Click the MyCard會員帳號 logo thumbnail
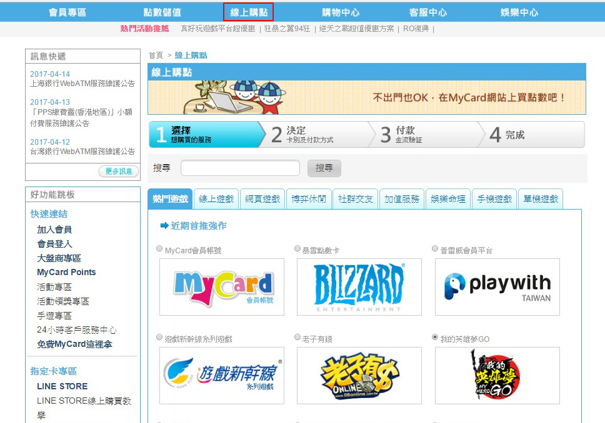605x423 pixels. tap(222, 287)
